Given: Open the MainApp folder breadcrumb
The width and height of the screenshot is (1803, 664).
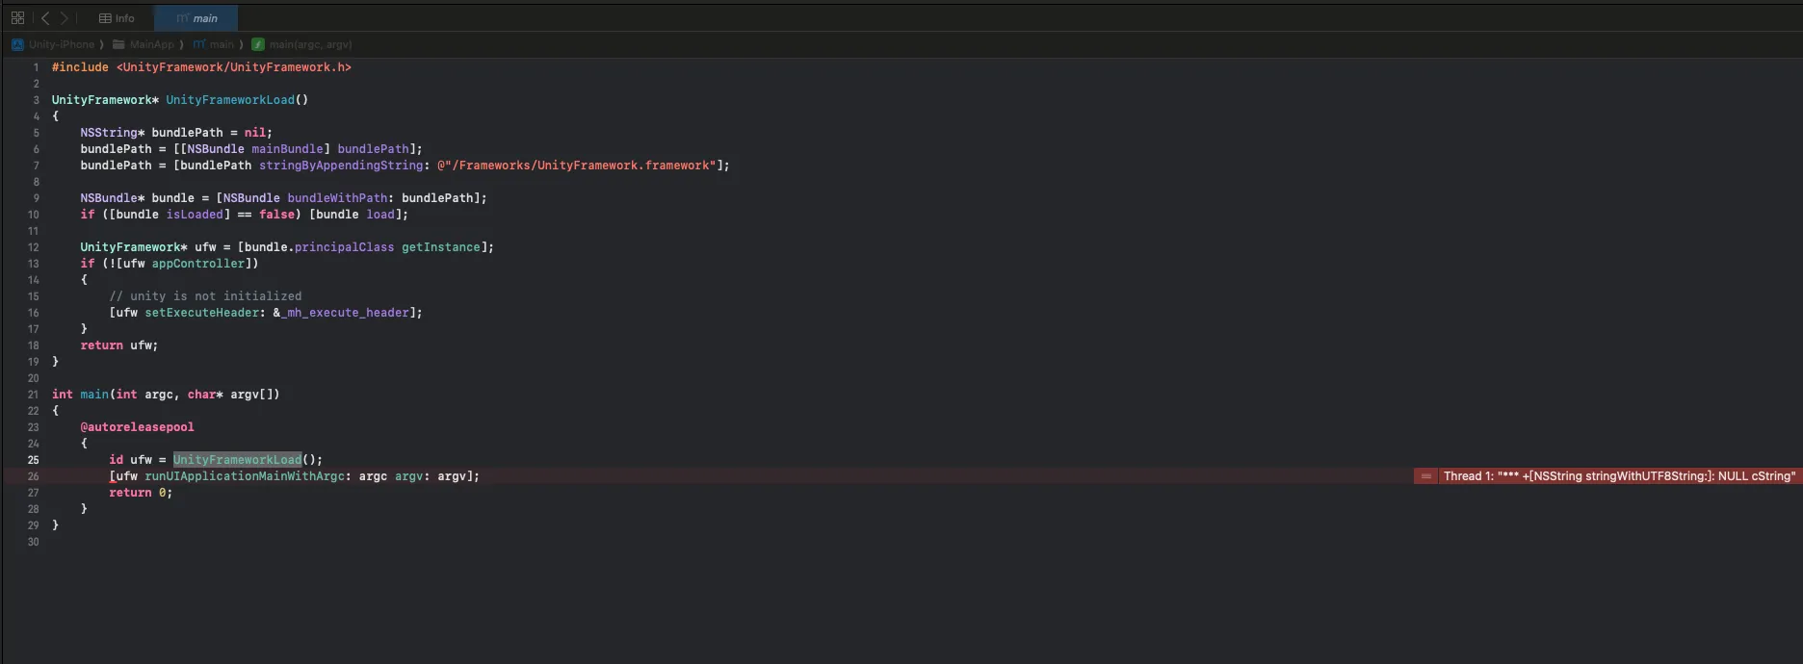Looking at the screenshot, I should click(144, 44).
